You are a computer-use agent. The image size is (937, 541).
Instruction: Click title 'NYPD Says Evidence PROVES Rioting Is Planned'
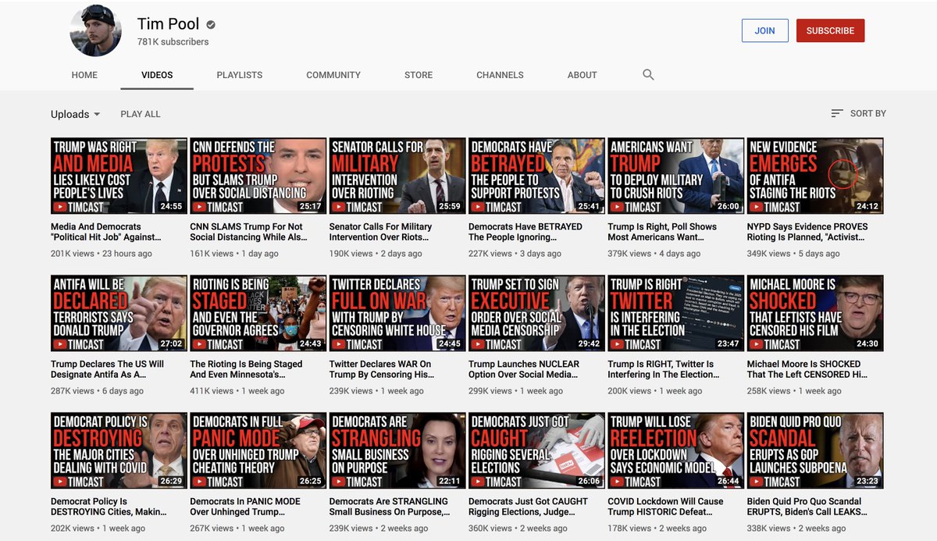point(807,232)
